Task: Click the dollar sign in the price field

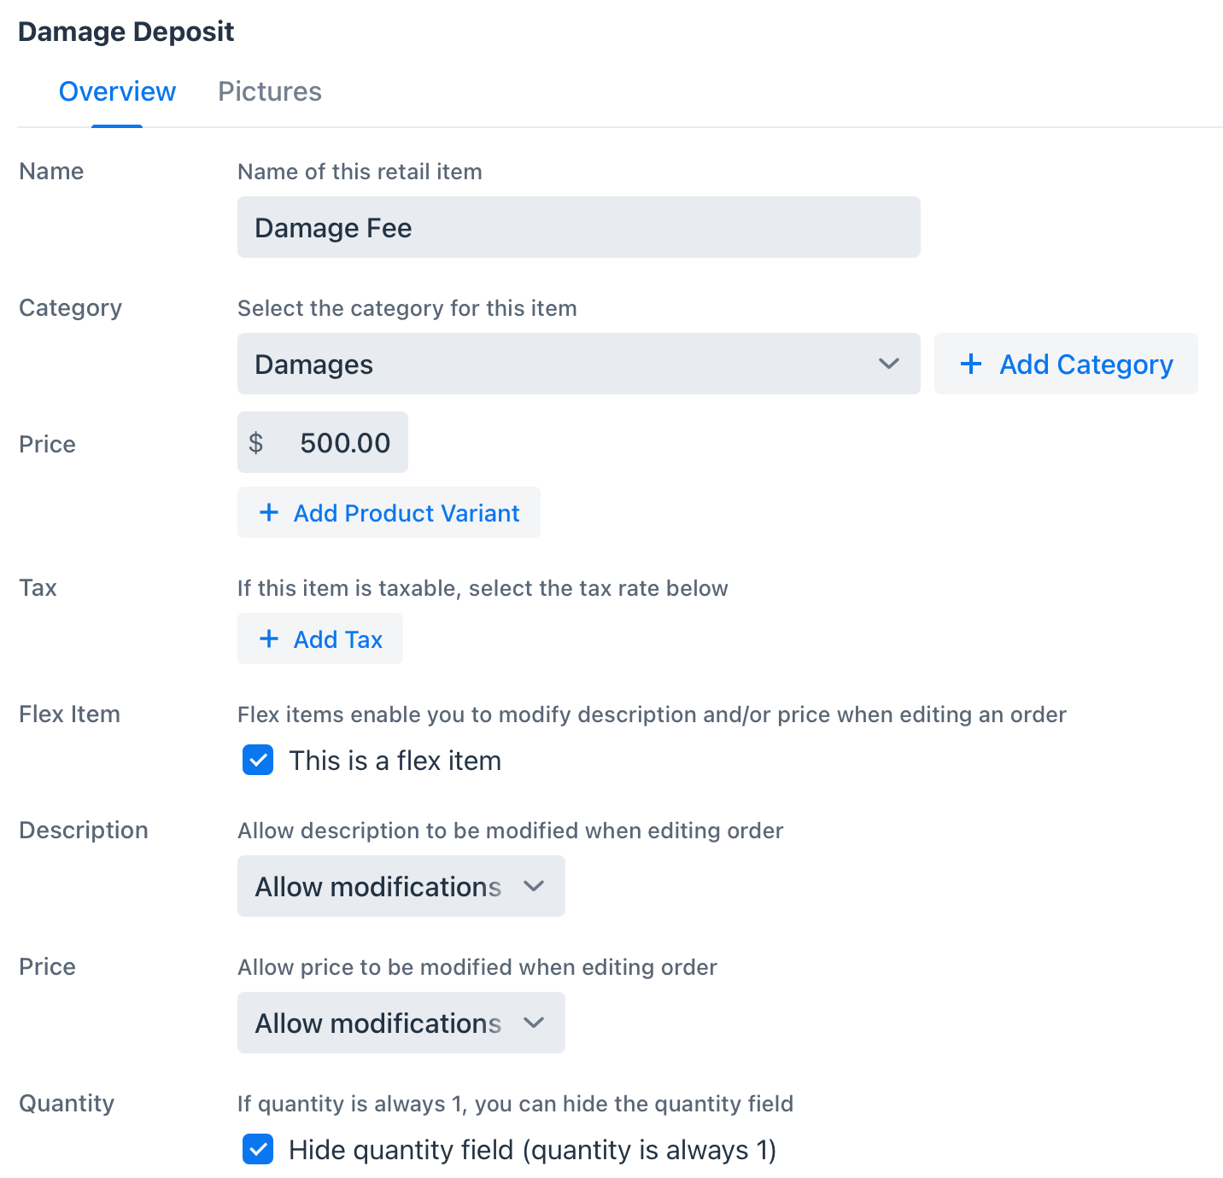Action: point(255,442)
